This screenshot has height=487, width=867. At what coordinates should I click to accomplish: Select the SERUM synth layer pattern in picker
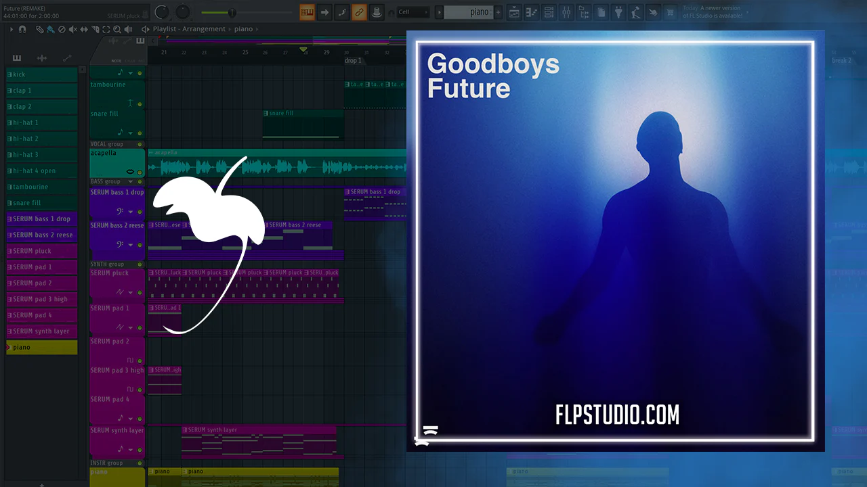pos(42,331)
